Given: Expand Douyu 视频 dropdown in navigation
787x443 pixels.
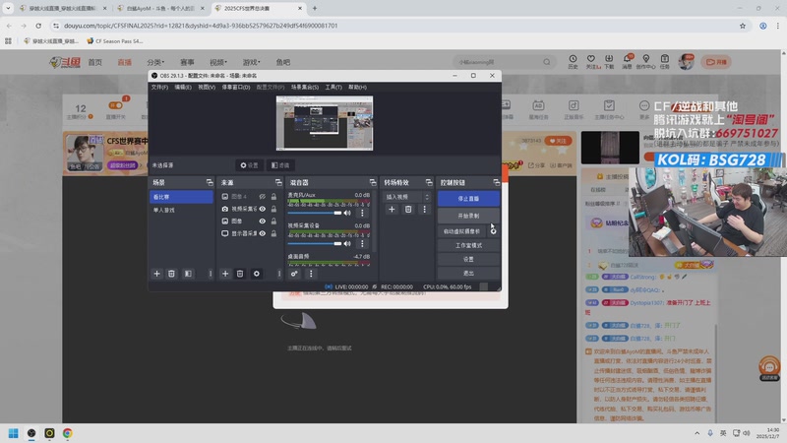Looking at the screenshot, I should pyautogui.click(x=218, y=62).
